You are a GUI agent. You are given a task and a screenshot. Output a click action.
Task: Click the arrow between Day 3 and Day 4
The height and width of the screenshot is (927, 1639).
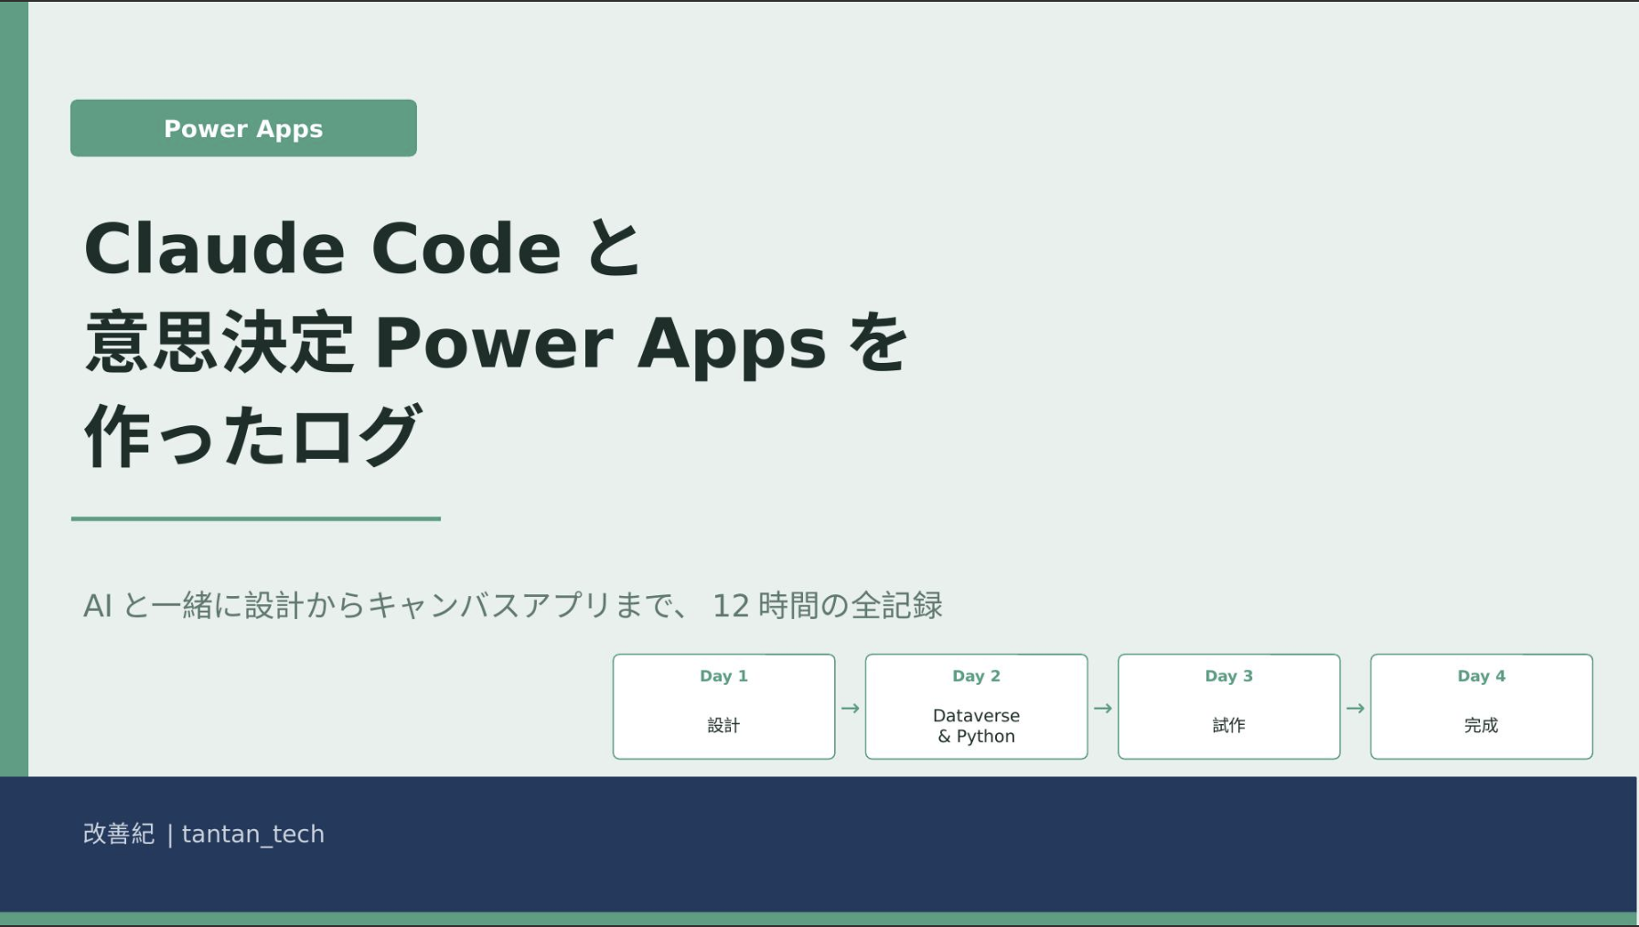[x=1355, y=709]
